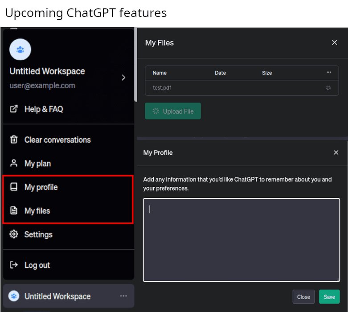Open Settings via the gear icon
Viewport: 348px width, 312px height.
[14, 234]
